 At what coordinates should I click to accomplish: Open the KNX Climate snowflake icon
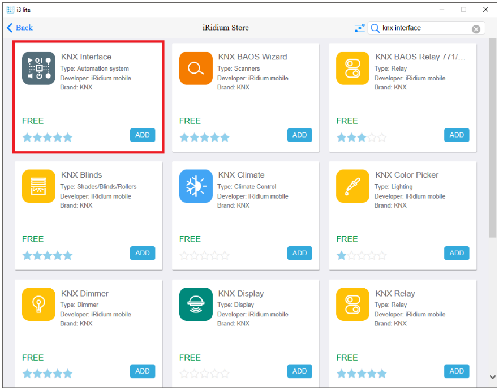tap(196, 186)
